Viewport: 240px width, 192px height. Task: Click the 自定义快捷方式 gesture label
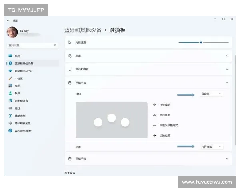[169, 125]
